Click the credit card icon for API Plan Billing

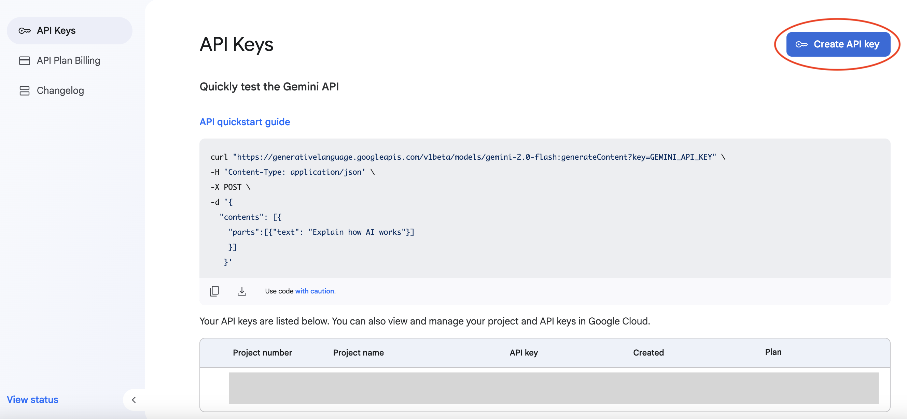24,60
